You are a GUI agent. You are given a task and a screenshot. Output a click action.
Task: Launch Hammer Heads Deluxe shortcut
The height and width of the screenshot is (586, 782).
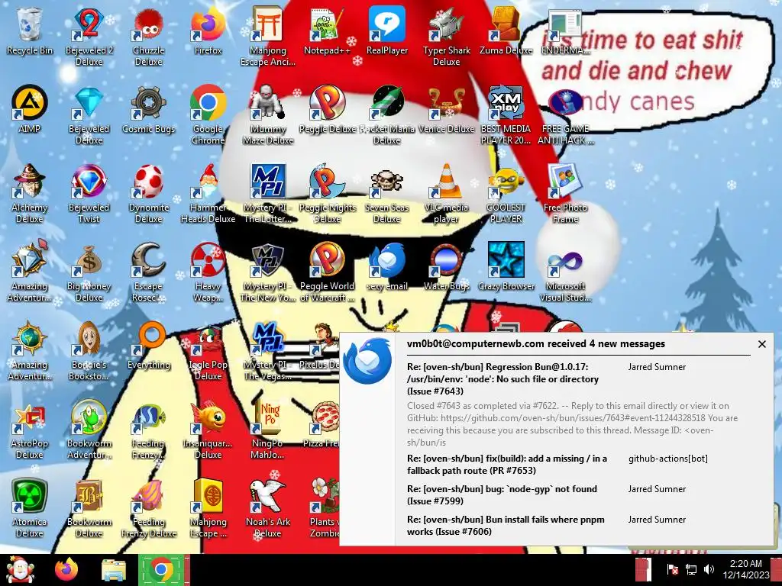click(208, 193)
